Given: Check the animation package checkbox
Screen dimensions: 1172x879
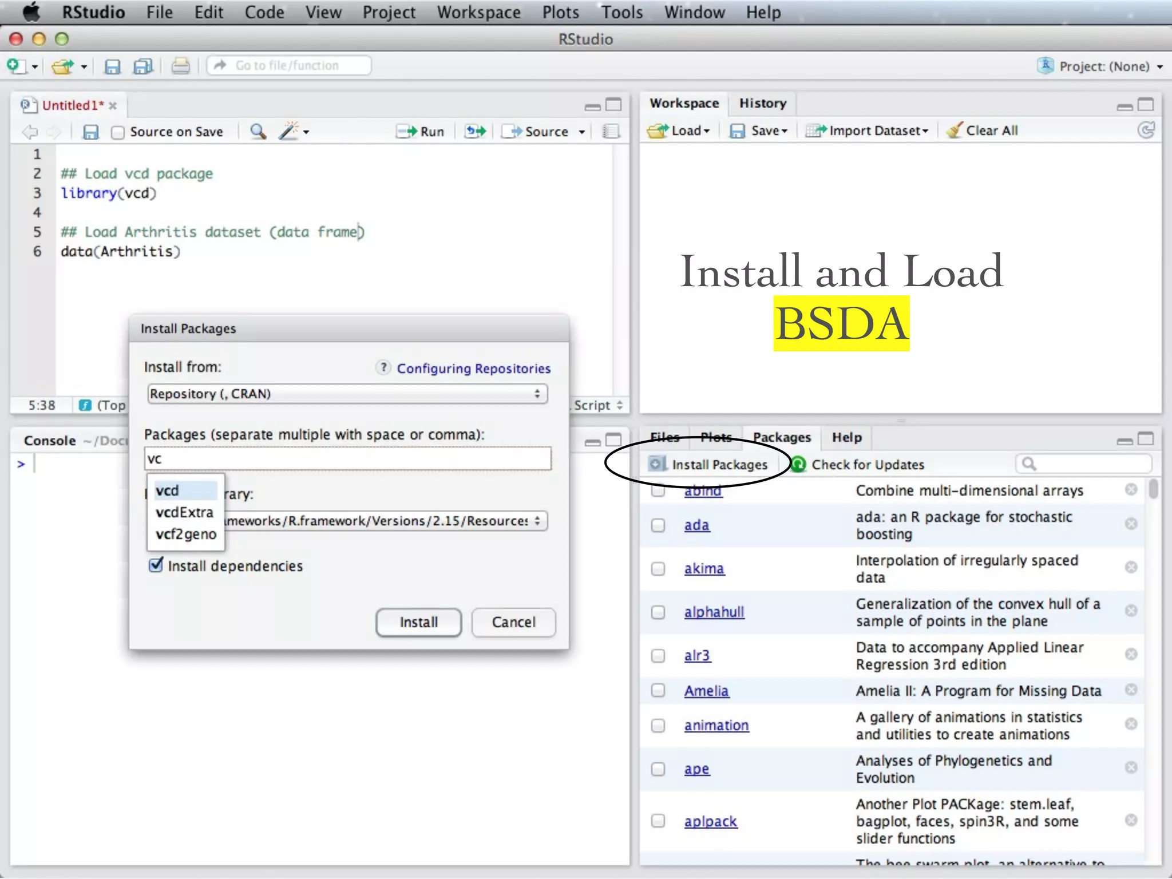Looking at the screenshot, I should [x=658, y=725].
